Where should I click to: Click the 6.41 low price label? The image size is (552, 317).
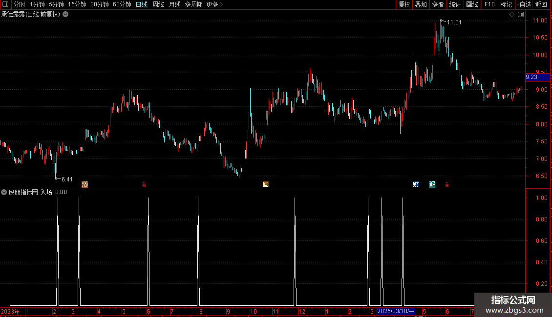point(67,179)
